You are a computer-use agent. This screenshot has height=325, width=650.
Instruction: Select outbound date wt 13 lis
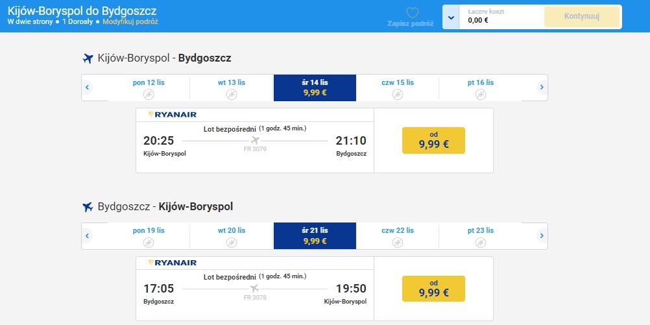coord(232,88)
